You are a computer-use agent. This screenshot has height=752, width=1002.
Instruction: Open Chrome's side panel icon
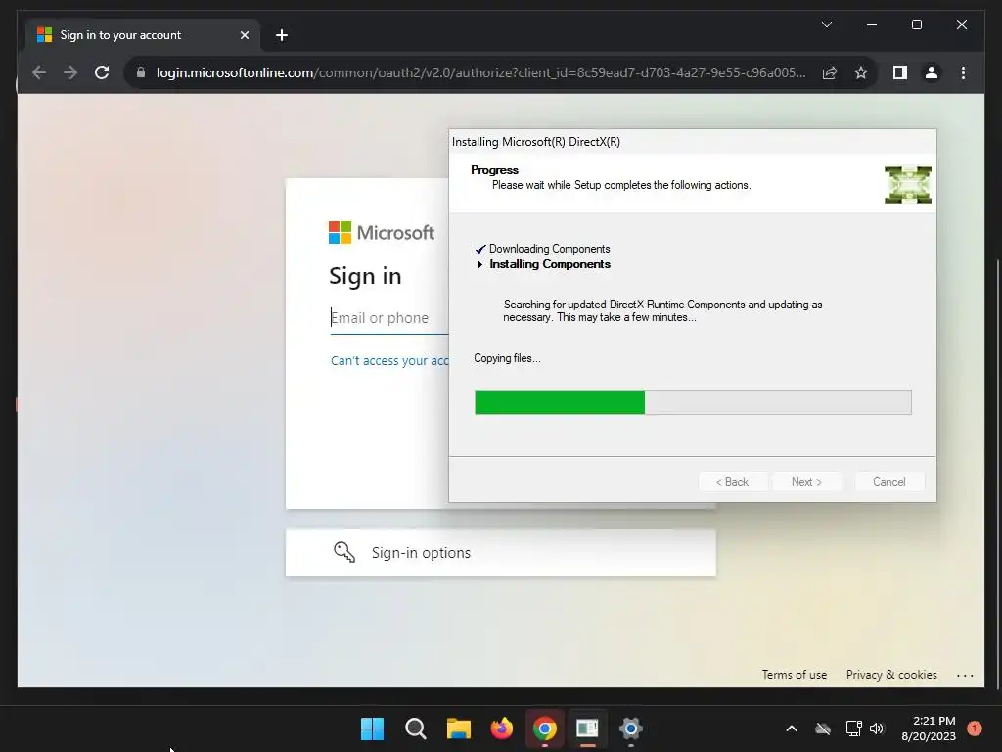click(900, 72)
